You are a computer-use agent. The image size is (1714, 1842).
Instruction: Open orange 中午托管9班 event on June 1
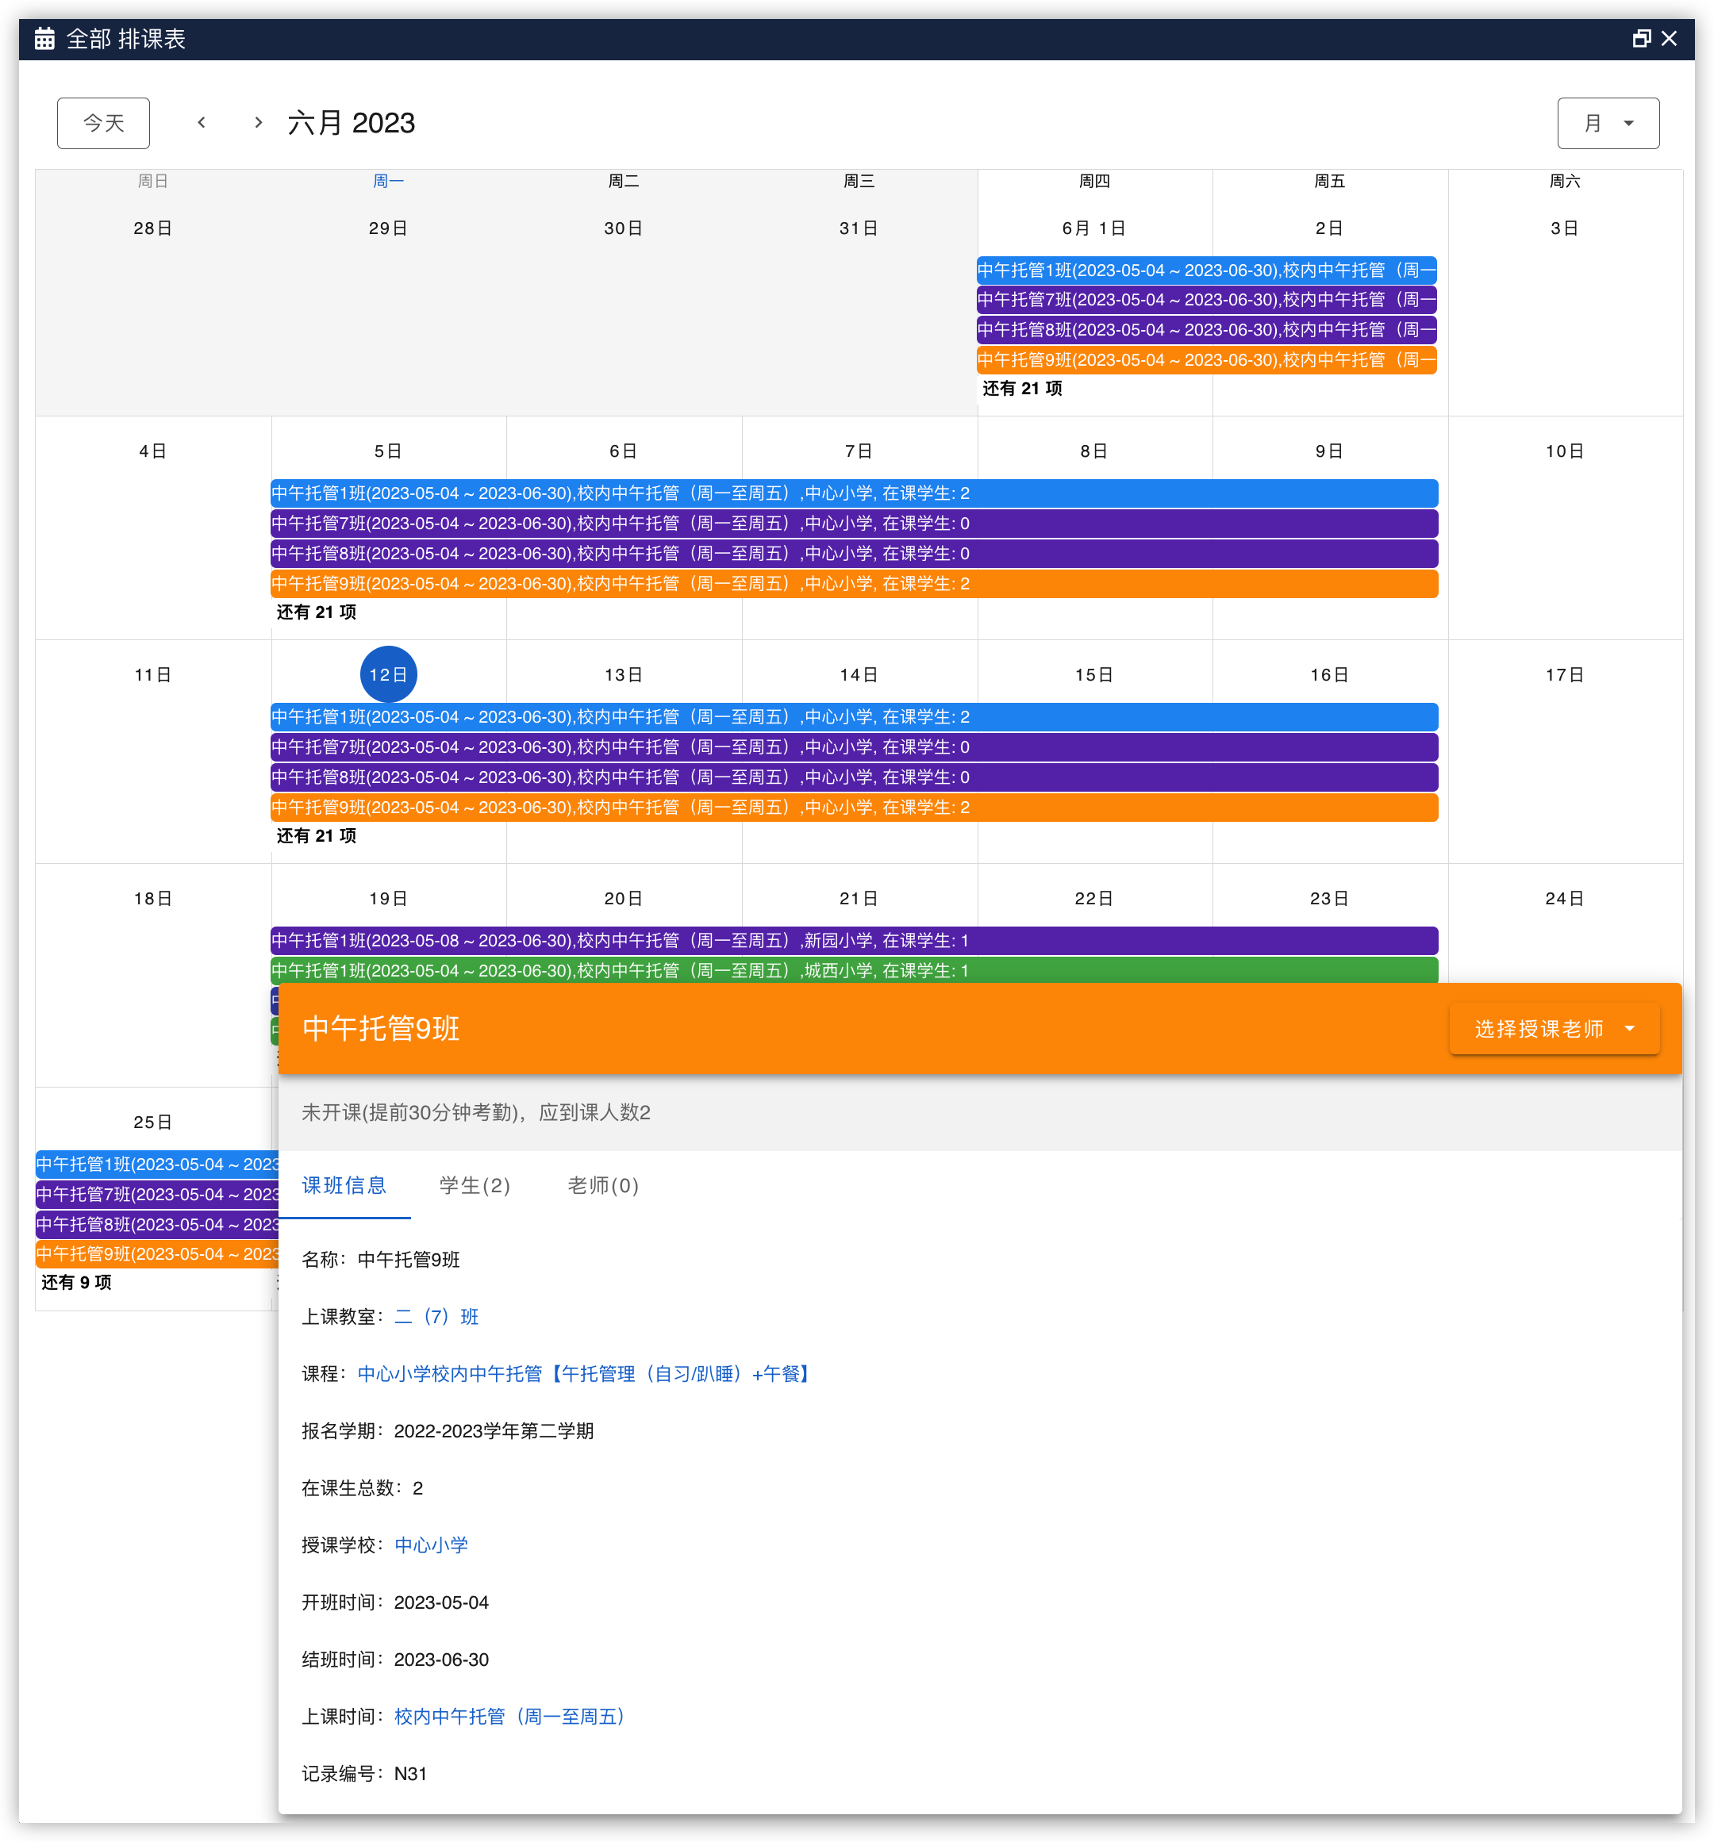[x=1206, y=359]
